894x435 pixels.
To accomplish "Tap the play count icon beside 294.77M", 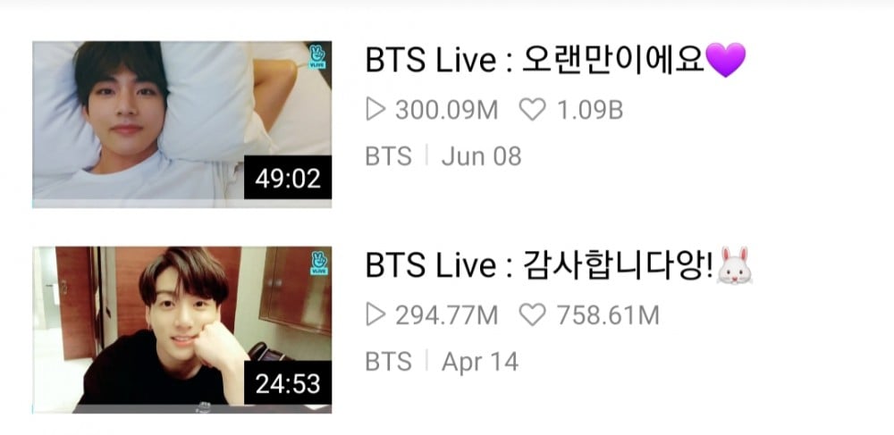I will pyautogui.click(x=375, y=315).
